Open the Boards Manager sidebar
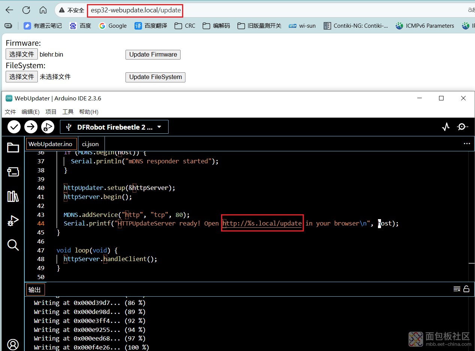The width and height of the screenshot is (475, 351). (13, 172)
